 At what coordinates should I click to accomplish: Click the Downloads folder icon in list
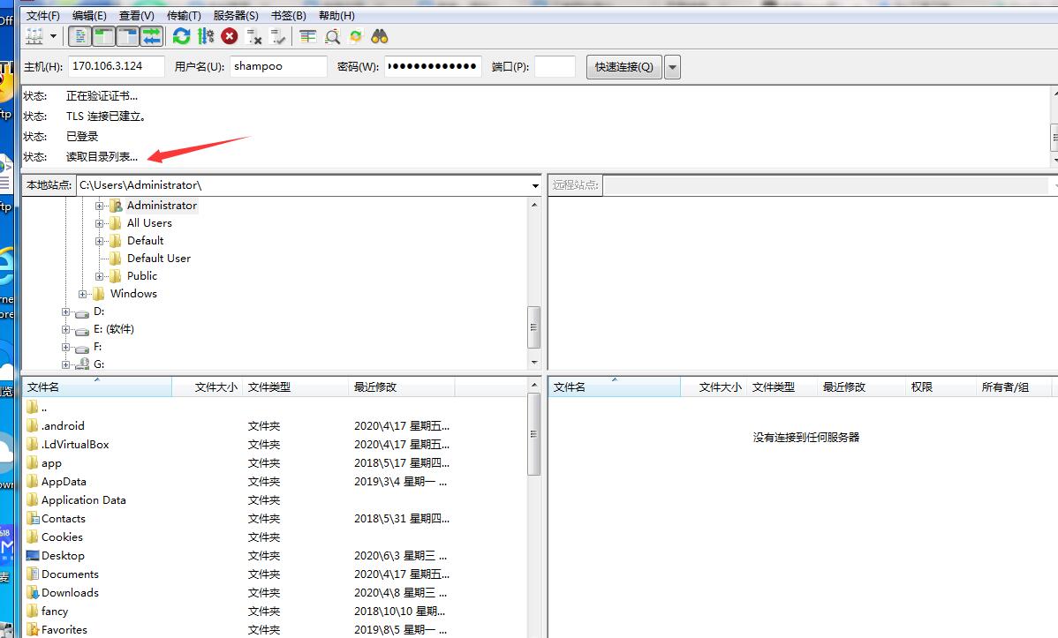tap(33, 593)
